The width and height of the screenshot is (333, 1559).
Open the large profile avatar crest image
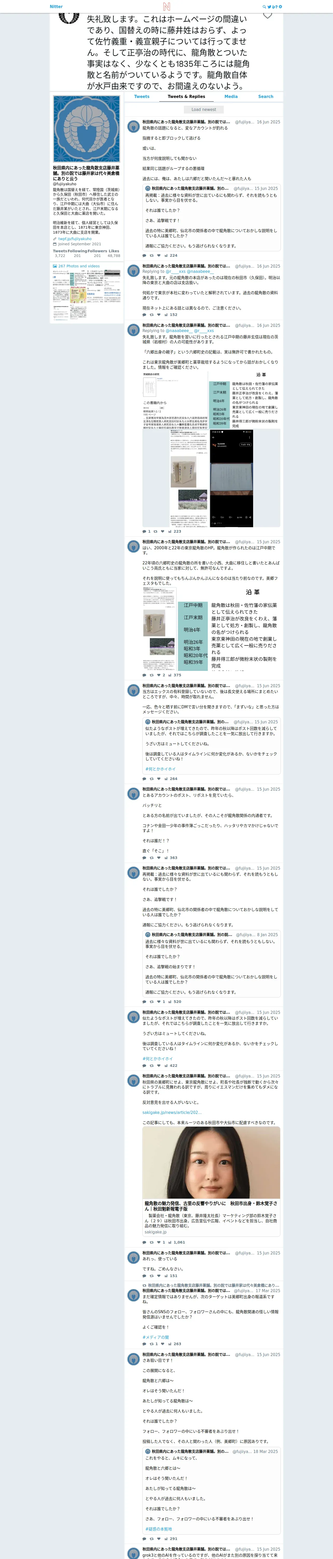pyautogui.click(x=86, y=128)
